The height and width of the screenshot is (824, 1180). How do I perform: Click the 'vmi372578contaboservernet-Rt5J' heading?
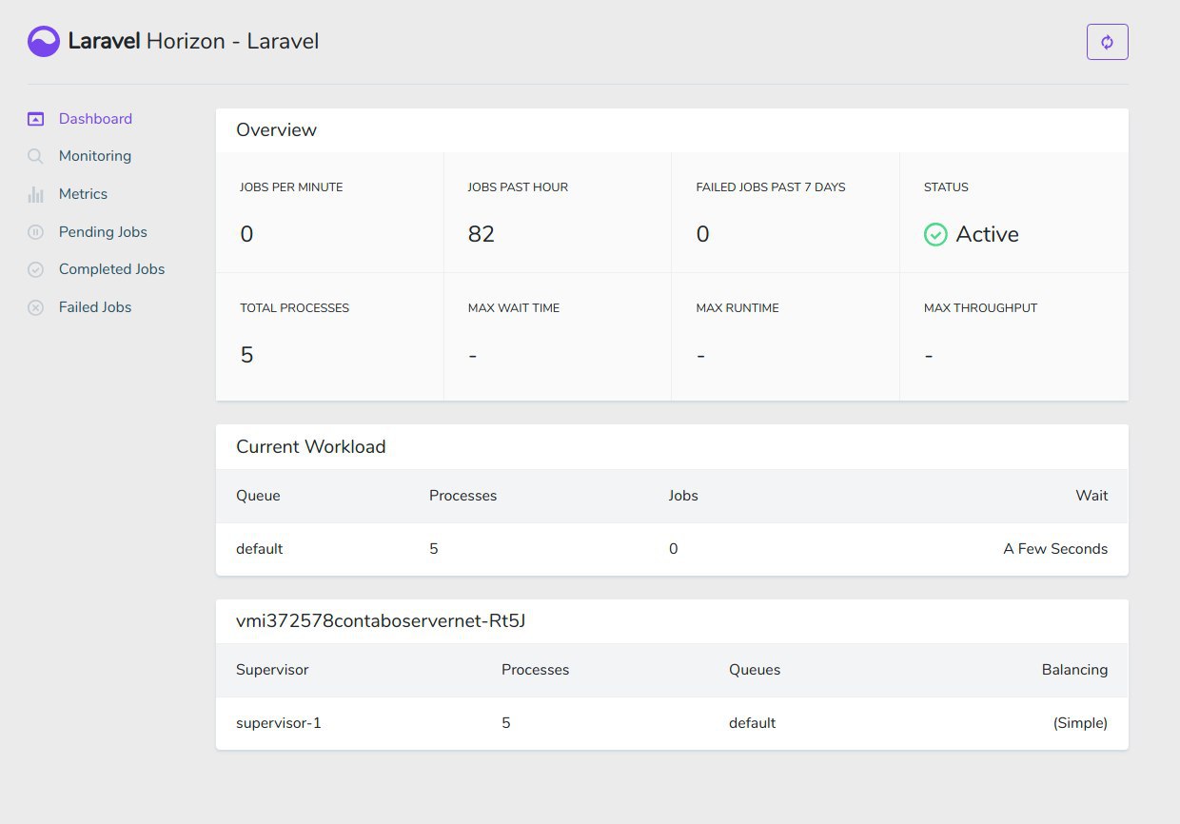point(381,621)
